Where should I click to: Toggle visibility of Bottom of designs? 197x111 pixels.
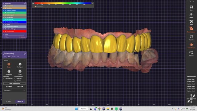coord(6,29)
